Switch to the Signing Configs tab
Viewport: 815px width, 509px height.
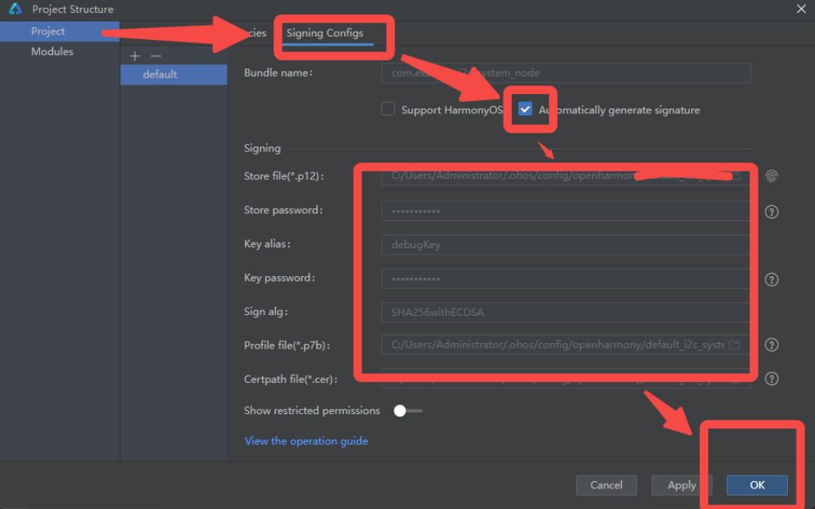tap(325, 33)
